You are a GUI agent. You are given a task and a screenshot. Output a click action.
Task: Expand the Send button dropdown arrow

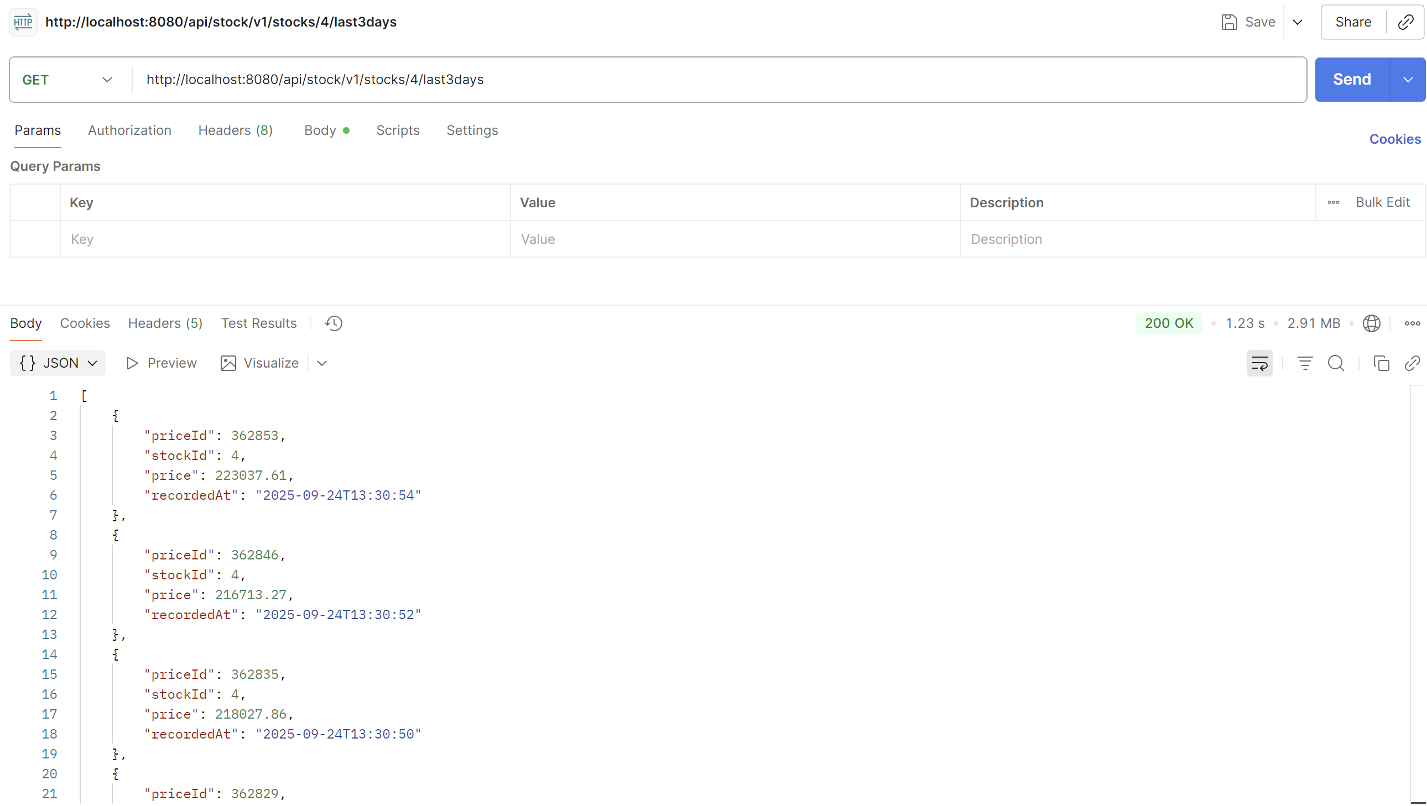(x=1408, y=80)
